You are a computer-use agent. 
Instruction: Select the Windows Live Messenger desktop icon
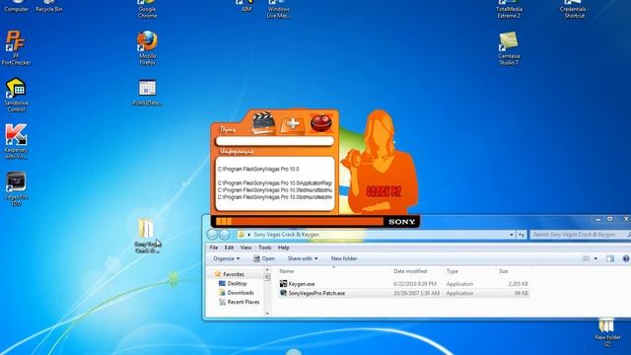pos(278,10)
